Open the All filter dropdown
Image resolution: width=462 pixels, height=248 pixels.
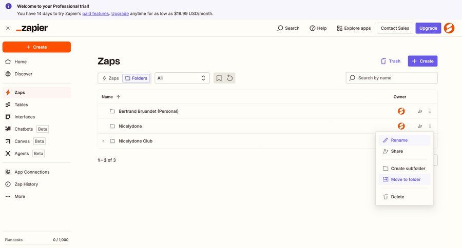182,78
